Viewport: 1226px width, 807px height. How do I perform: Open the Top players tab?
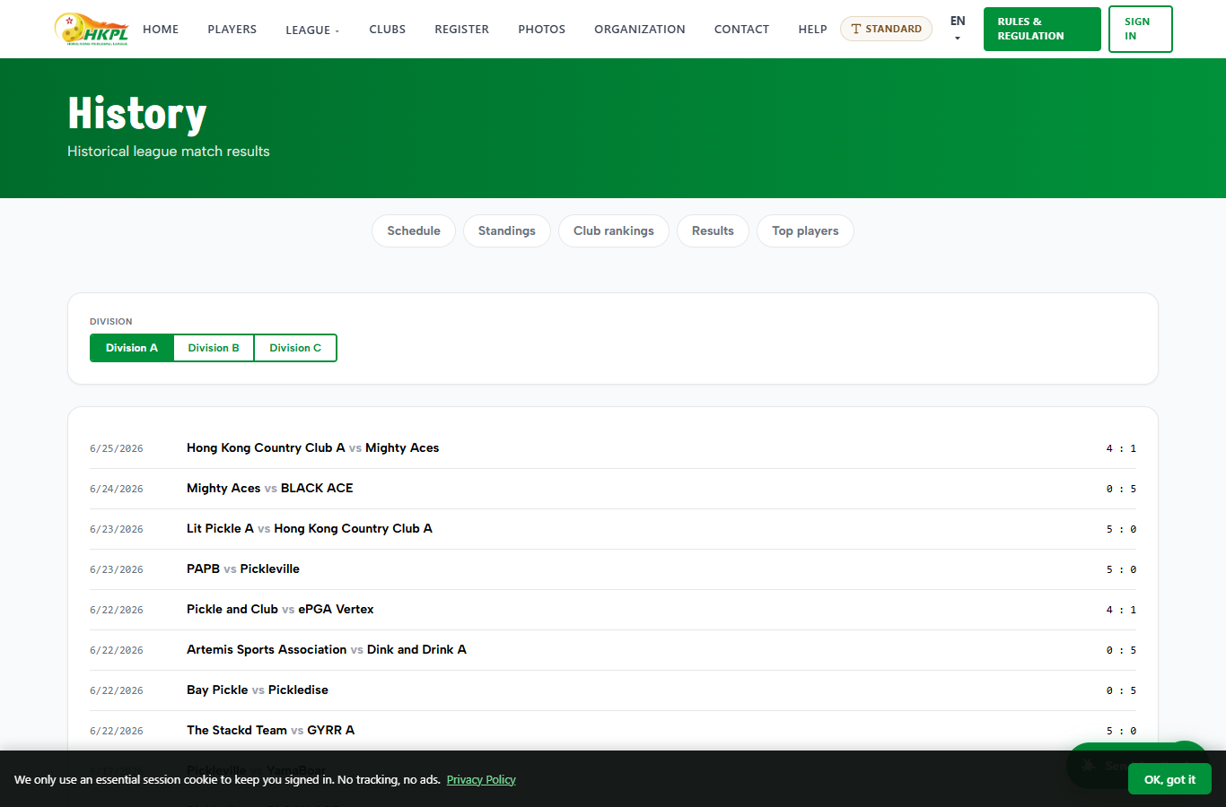pos(805,230)
